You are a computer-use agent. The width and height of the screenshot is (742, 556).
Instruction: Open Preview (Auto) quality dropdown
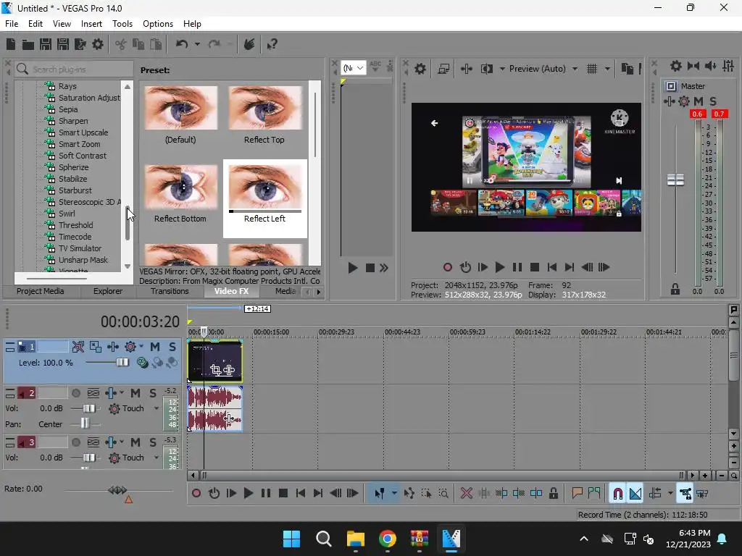click(x=575, y=69)
